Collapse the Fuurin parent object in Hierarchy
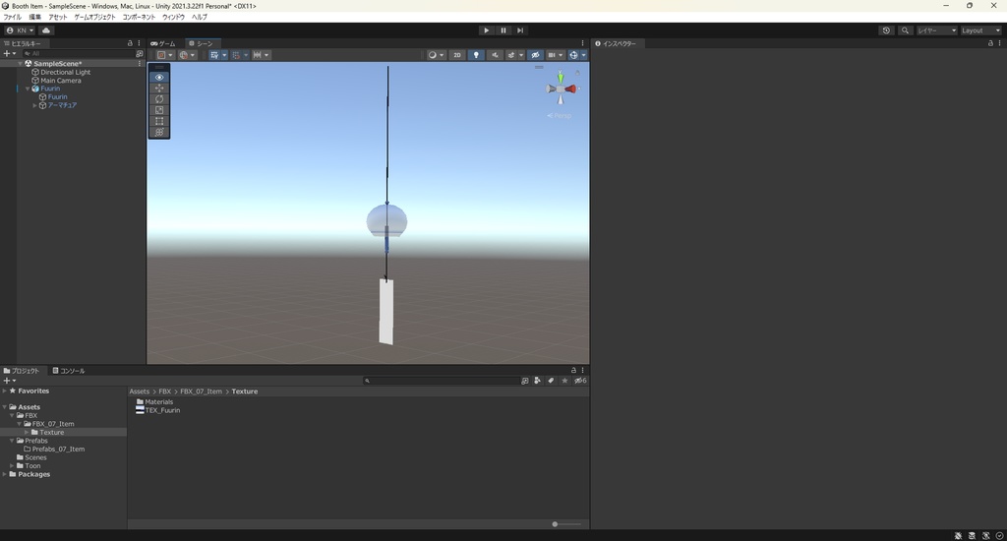The height and width of the screenshot is (541, 1007). pyautogui.click(x=28, y=89)
